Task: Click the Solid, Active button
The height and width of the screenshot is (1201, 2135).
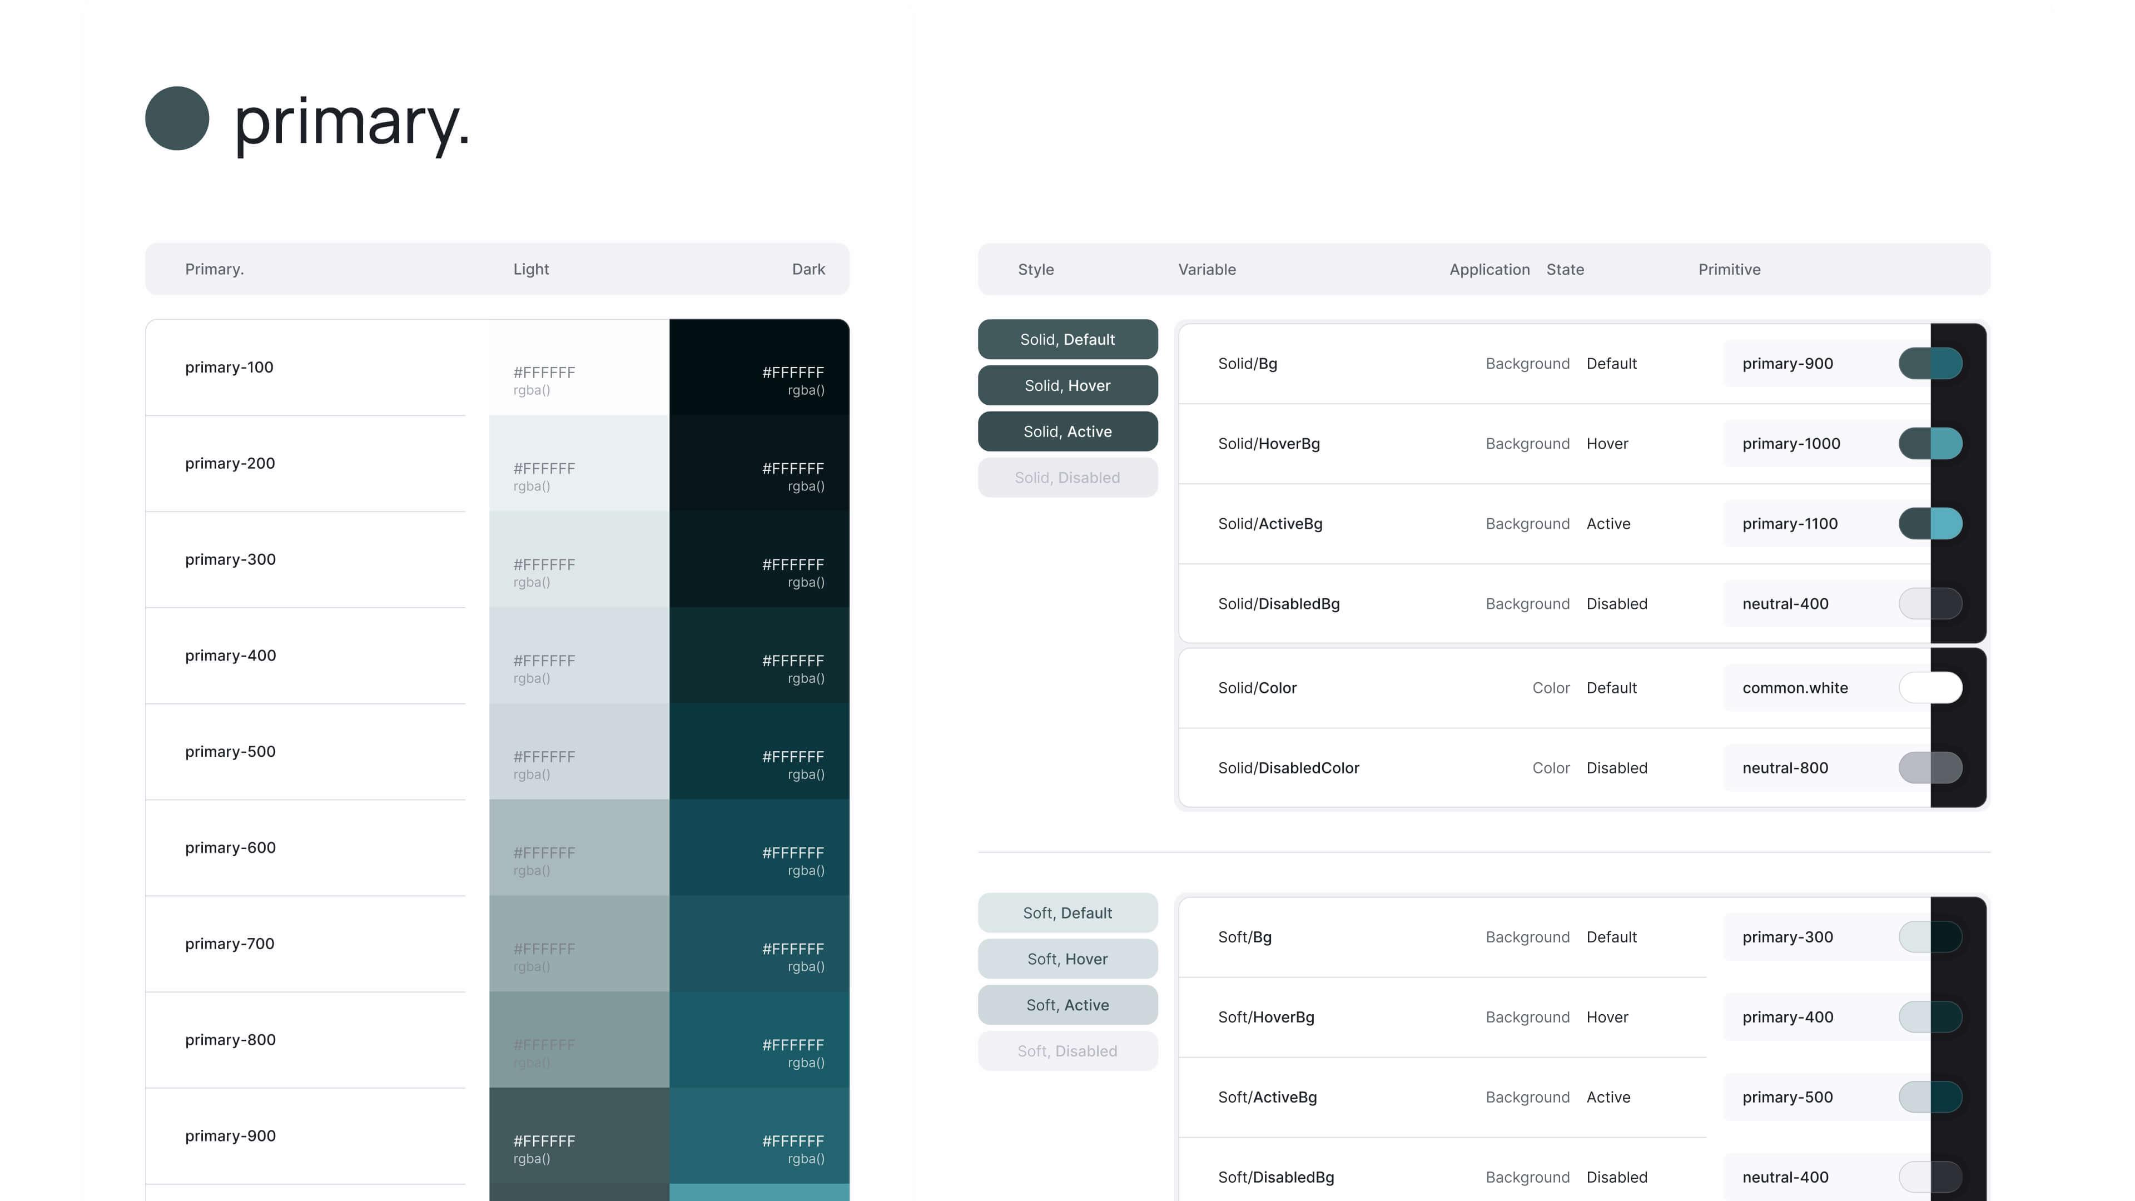Action: pyautogui.click(x=1067, y=431)
